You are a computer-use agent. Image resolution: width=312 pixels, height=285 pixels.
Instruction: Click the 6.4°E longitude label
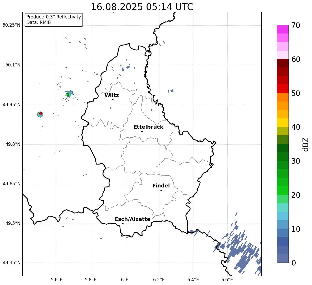(193, 280)
